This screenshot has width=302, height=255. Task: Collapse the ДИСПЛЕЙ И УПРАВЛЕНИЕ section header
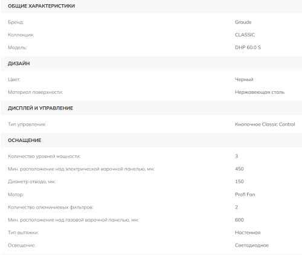152,108
